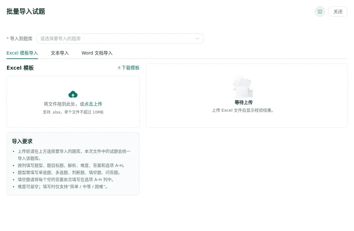Click the cloud upload icon
Image resolution: width=354 pixels, height=231 pixels.
coord(73,94)
